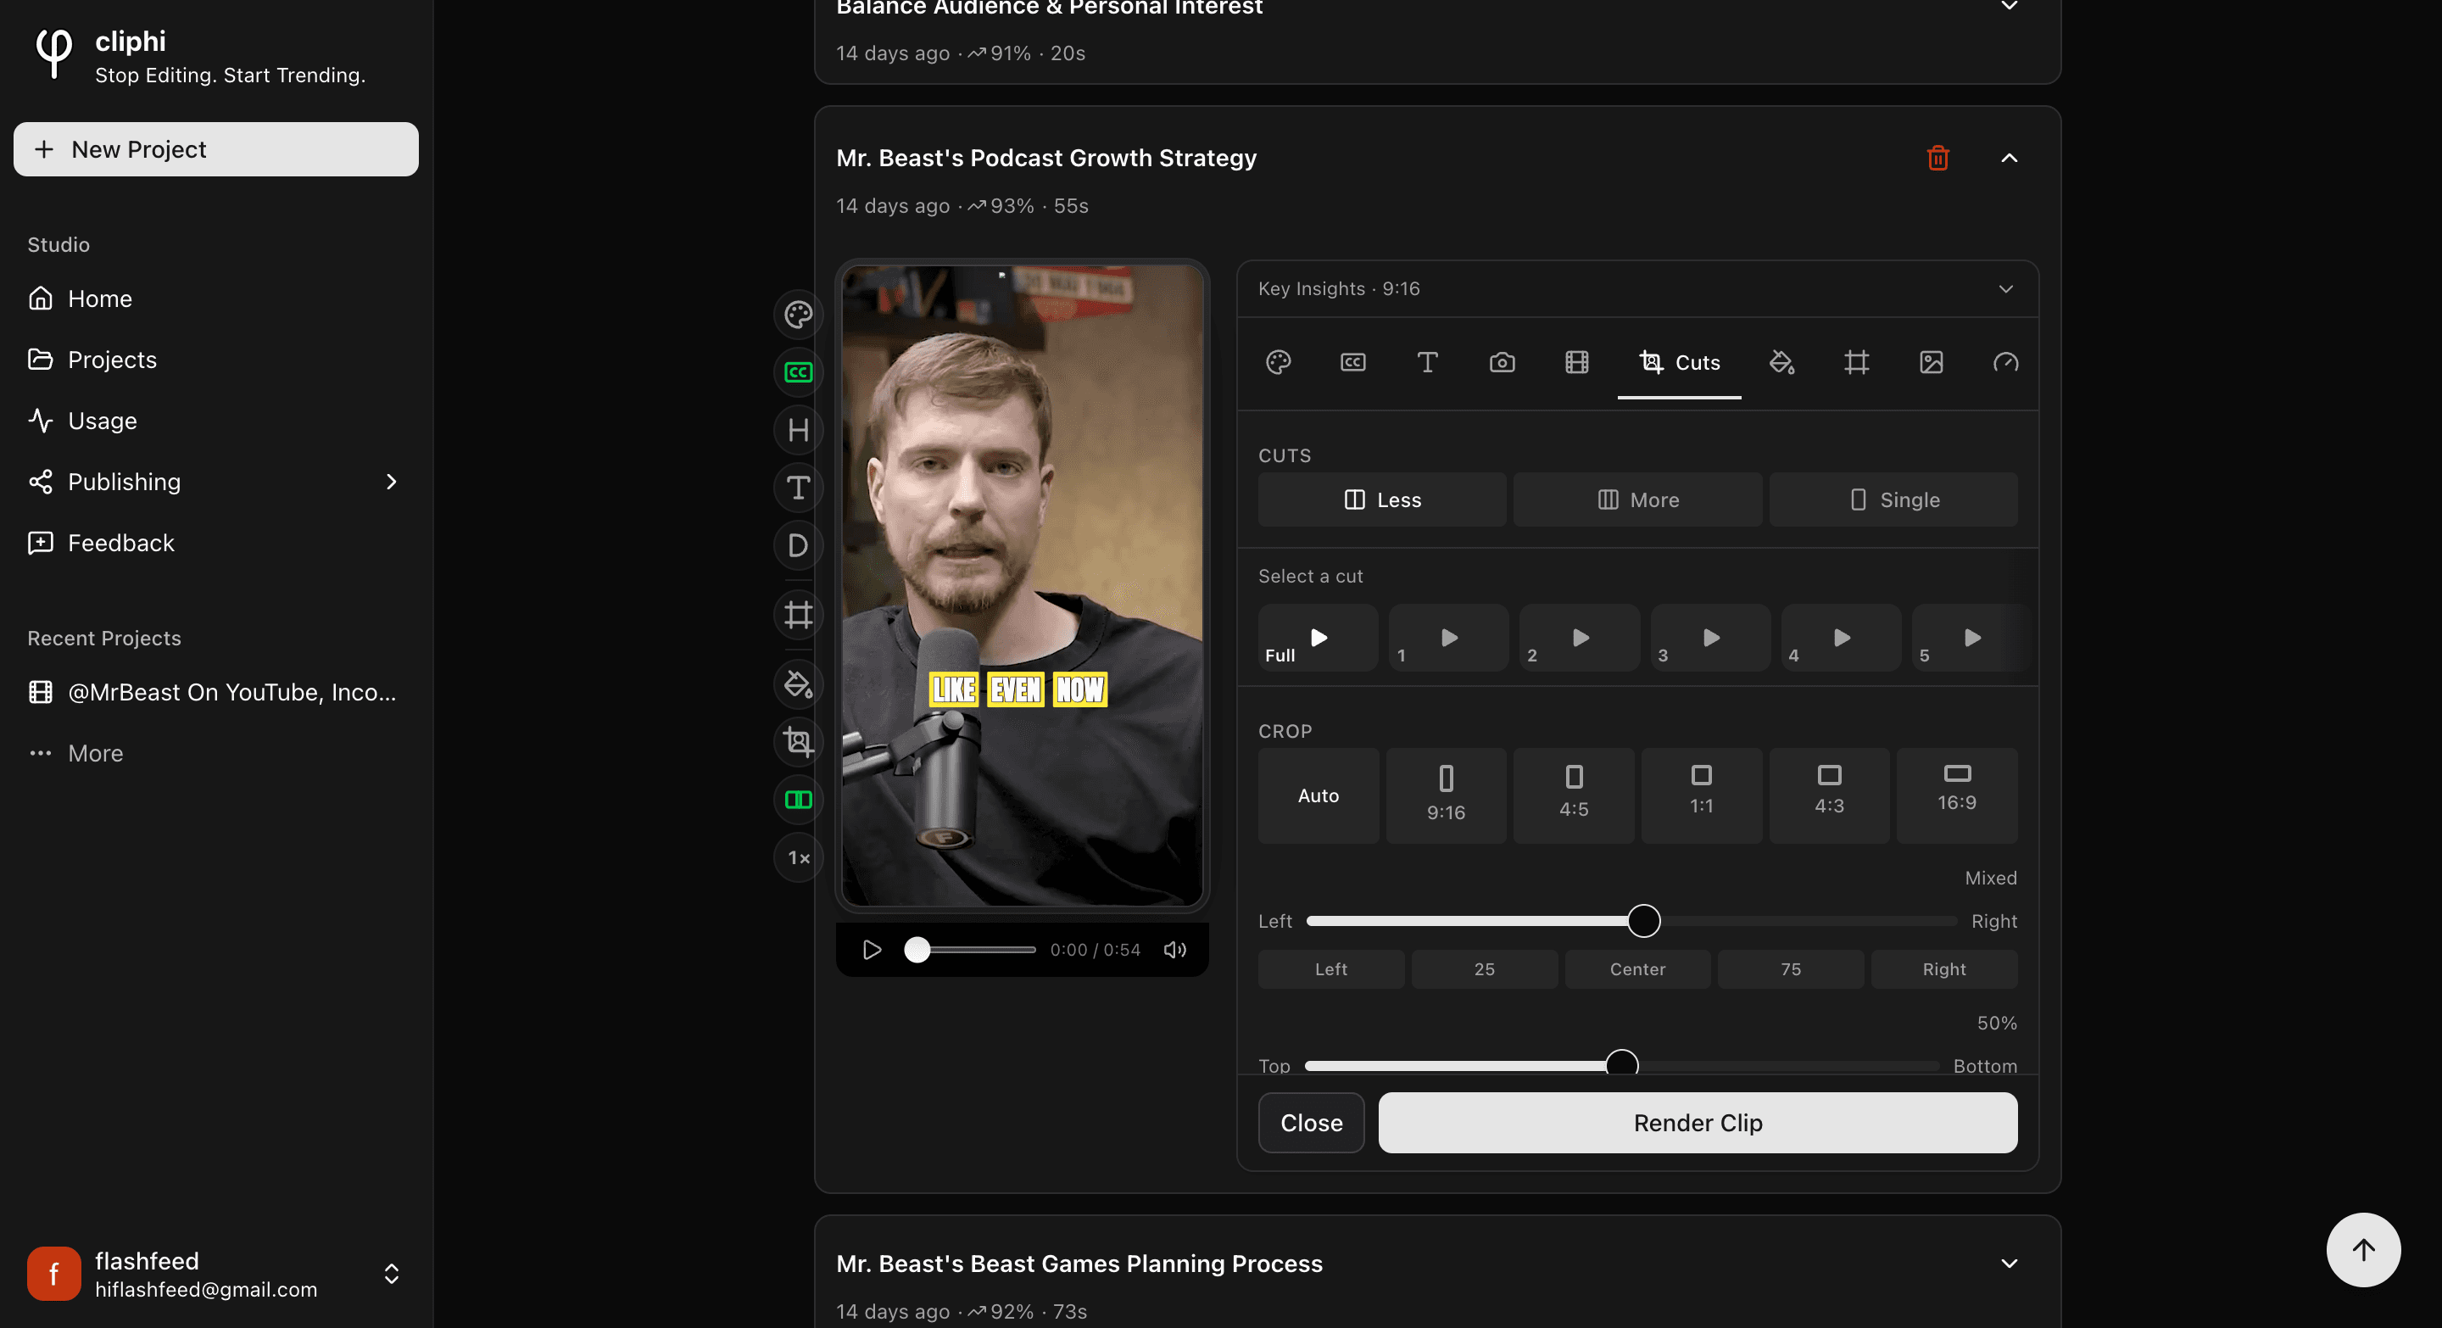Play cut number 5

click(x=1971, y=638)
